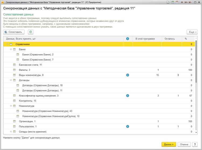Click the В этой программе column header
Image resolution: width=202 pixels, height=150 pixels.
click(147, 39)
